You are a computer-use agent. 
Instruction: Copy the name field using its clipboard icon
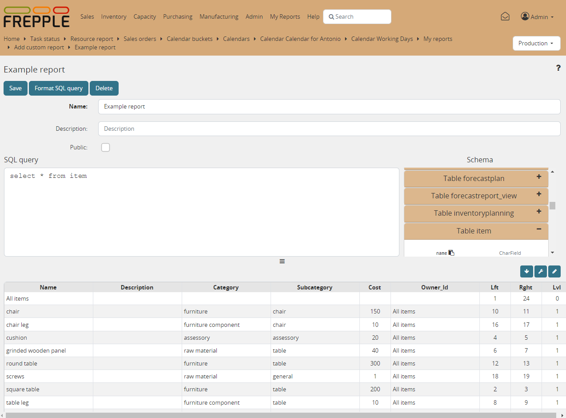[x=452, y=252]
